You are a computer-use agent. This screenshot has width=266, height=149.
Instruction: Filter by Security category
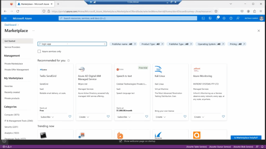pos(11,127)
